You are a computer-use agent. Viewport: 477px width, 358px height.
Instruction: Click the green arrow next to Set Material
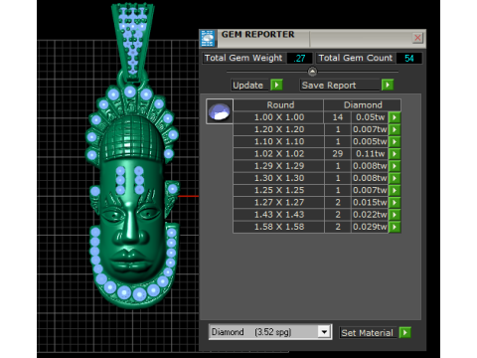[405, 332]
